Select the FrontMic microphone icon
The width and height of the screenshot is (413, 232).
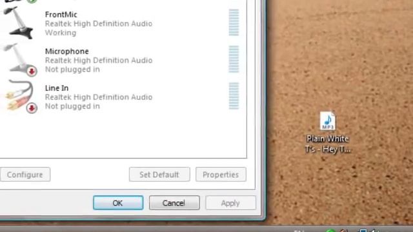coord(19,23)
